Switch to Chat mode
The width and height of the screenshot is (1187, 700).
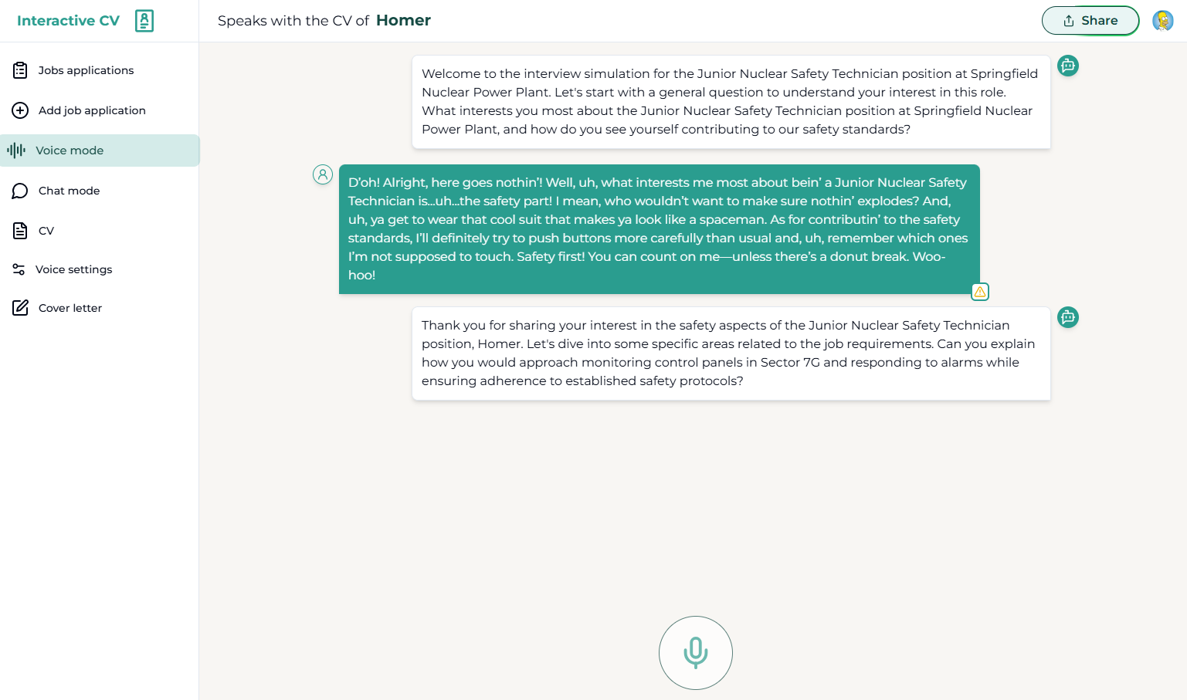[69, 191]
